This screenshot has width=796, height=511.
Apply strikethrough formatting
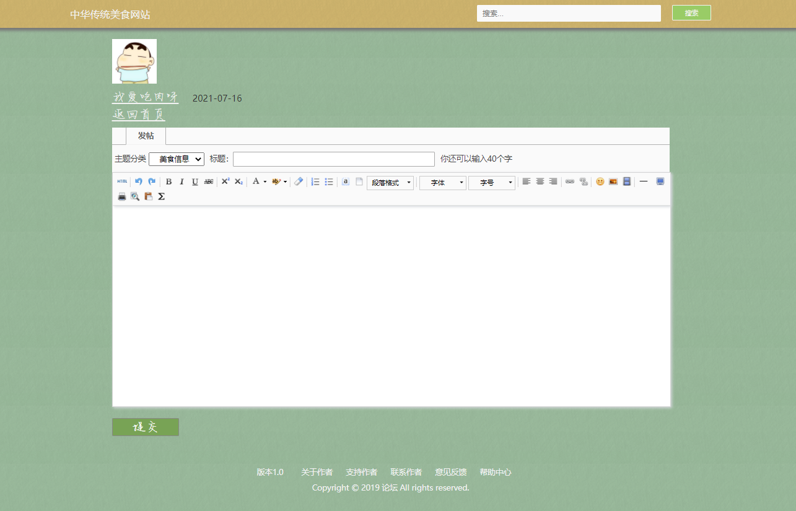pos(209,181)
